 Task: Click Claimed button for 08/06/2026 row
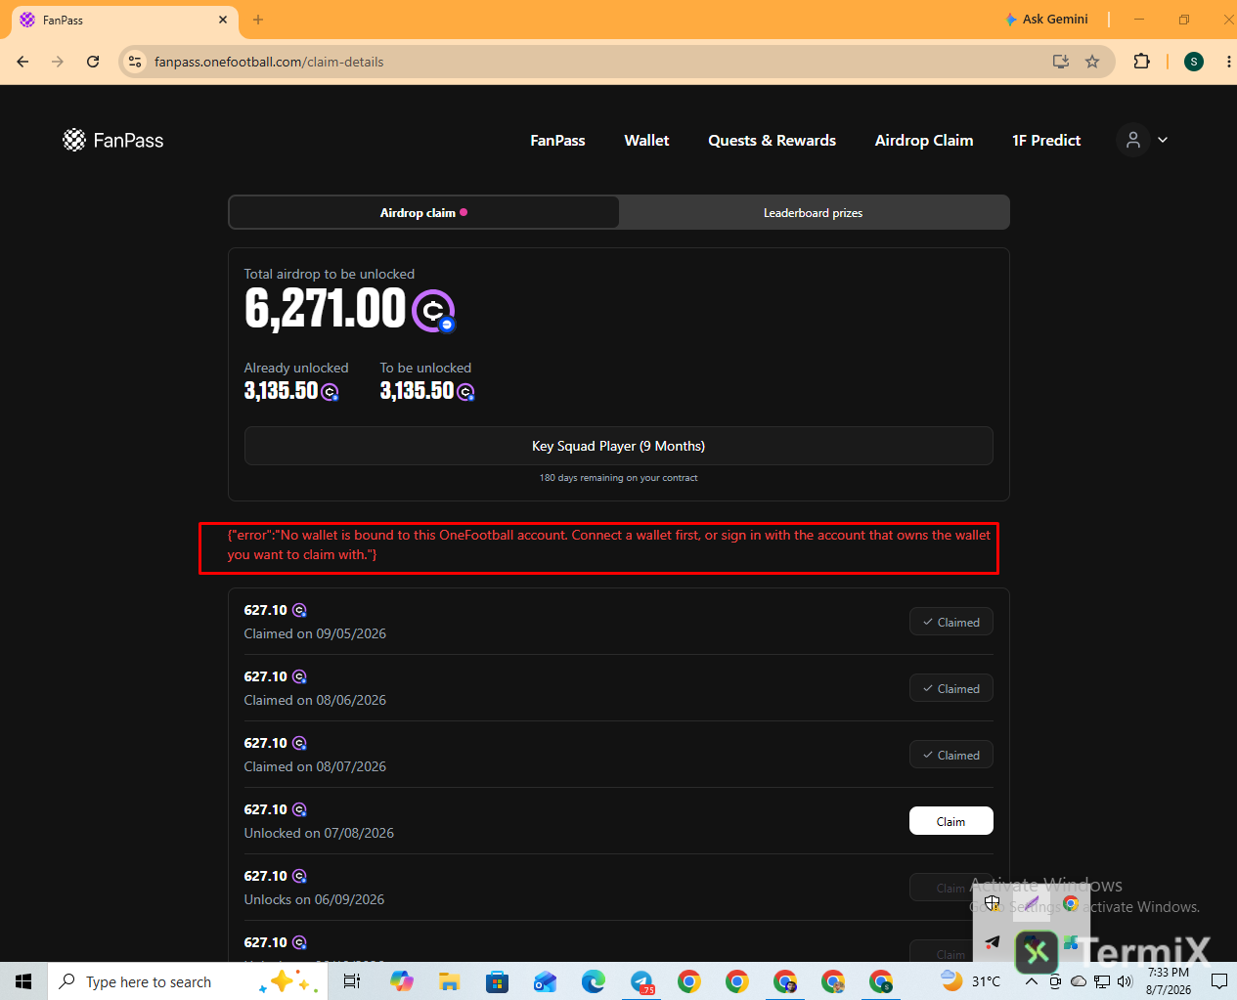950,688
